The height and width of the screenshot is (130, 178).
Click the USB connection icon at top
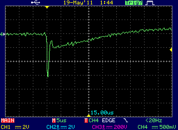[x=36, y=2]
